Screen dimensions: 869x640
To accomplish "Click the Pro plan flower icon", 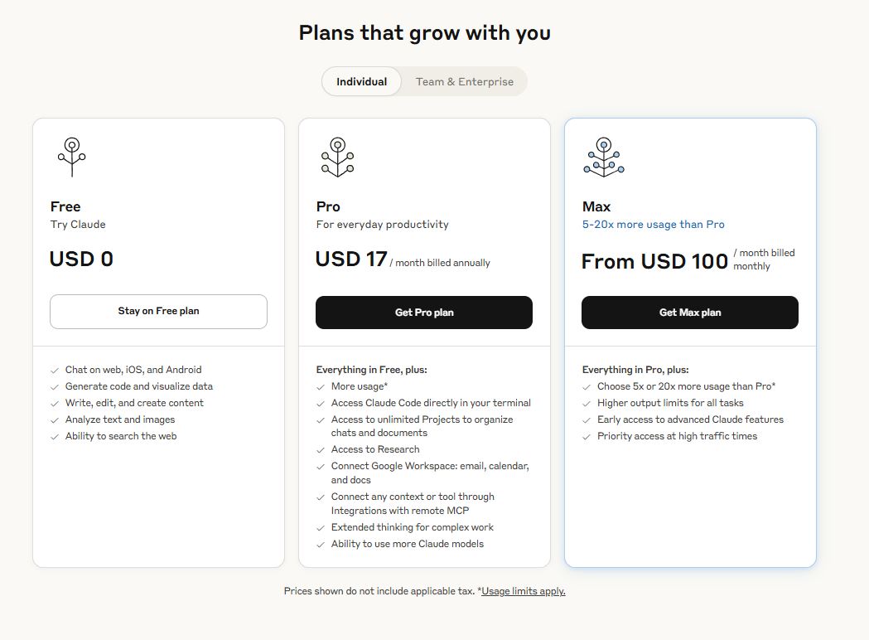I will 338,157.
